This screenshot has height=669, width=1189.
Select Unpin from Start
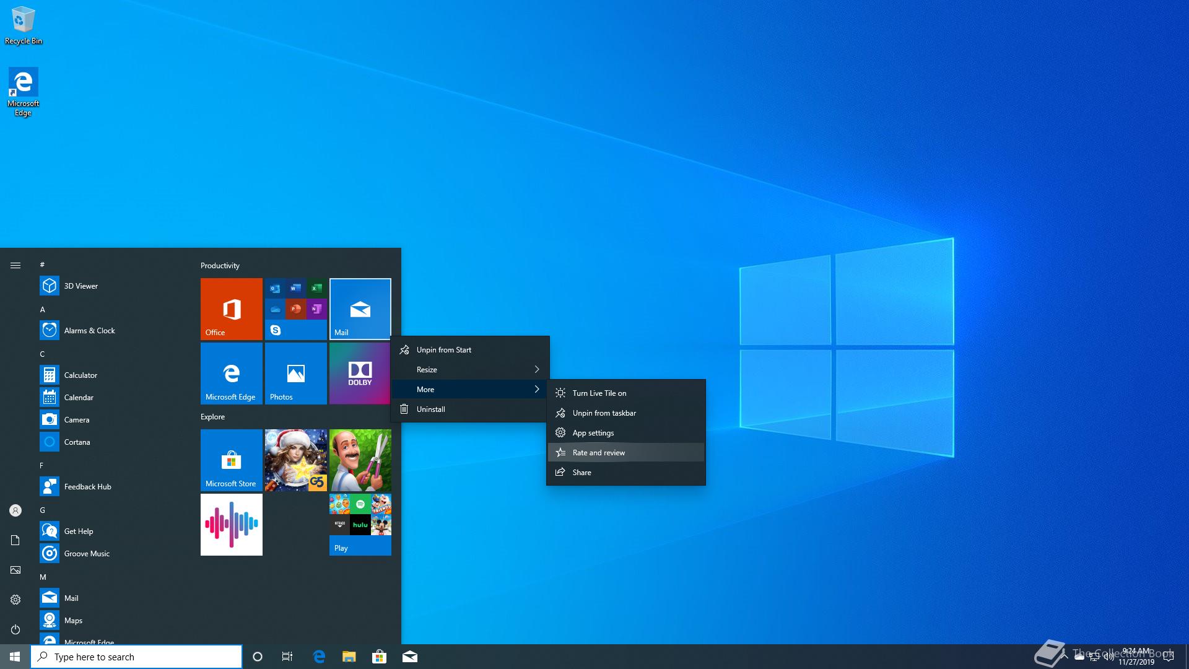(470, 350)
